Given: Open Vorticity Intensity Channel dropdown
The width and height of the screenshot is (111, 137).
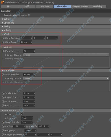Looking at the screenshot, I should 66,55.
